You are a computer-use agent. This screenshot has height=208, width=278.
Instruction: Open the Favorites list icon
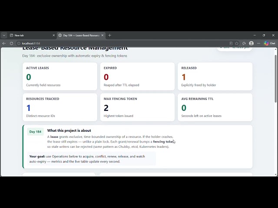coord(244,43)
